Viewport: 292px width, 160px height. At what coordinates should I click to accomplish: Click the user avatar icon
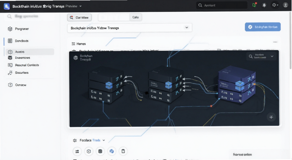pos(285,5)
